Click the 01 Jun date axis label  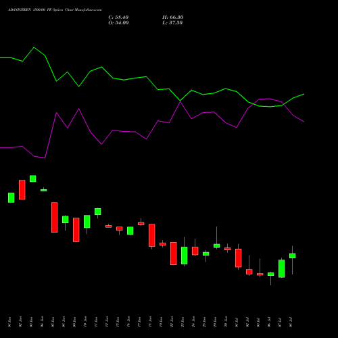click(x=9, y=322)
